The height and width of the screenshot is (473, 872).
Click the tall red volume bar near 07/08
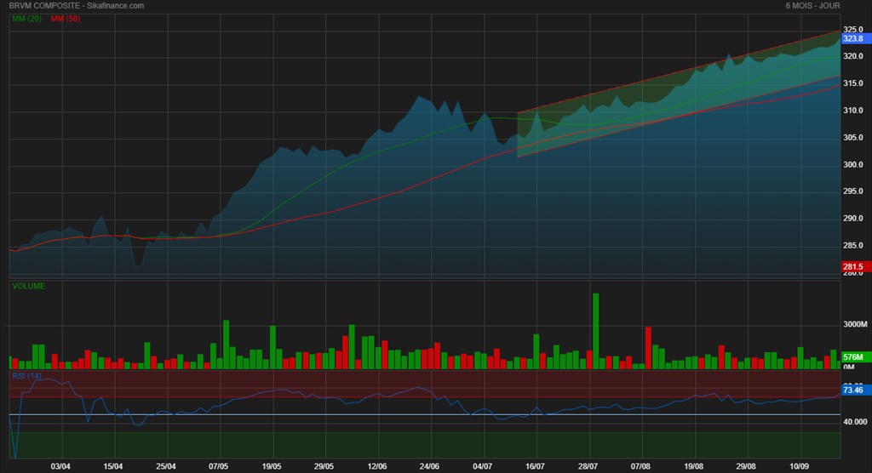[x=648, y=347]
